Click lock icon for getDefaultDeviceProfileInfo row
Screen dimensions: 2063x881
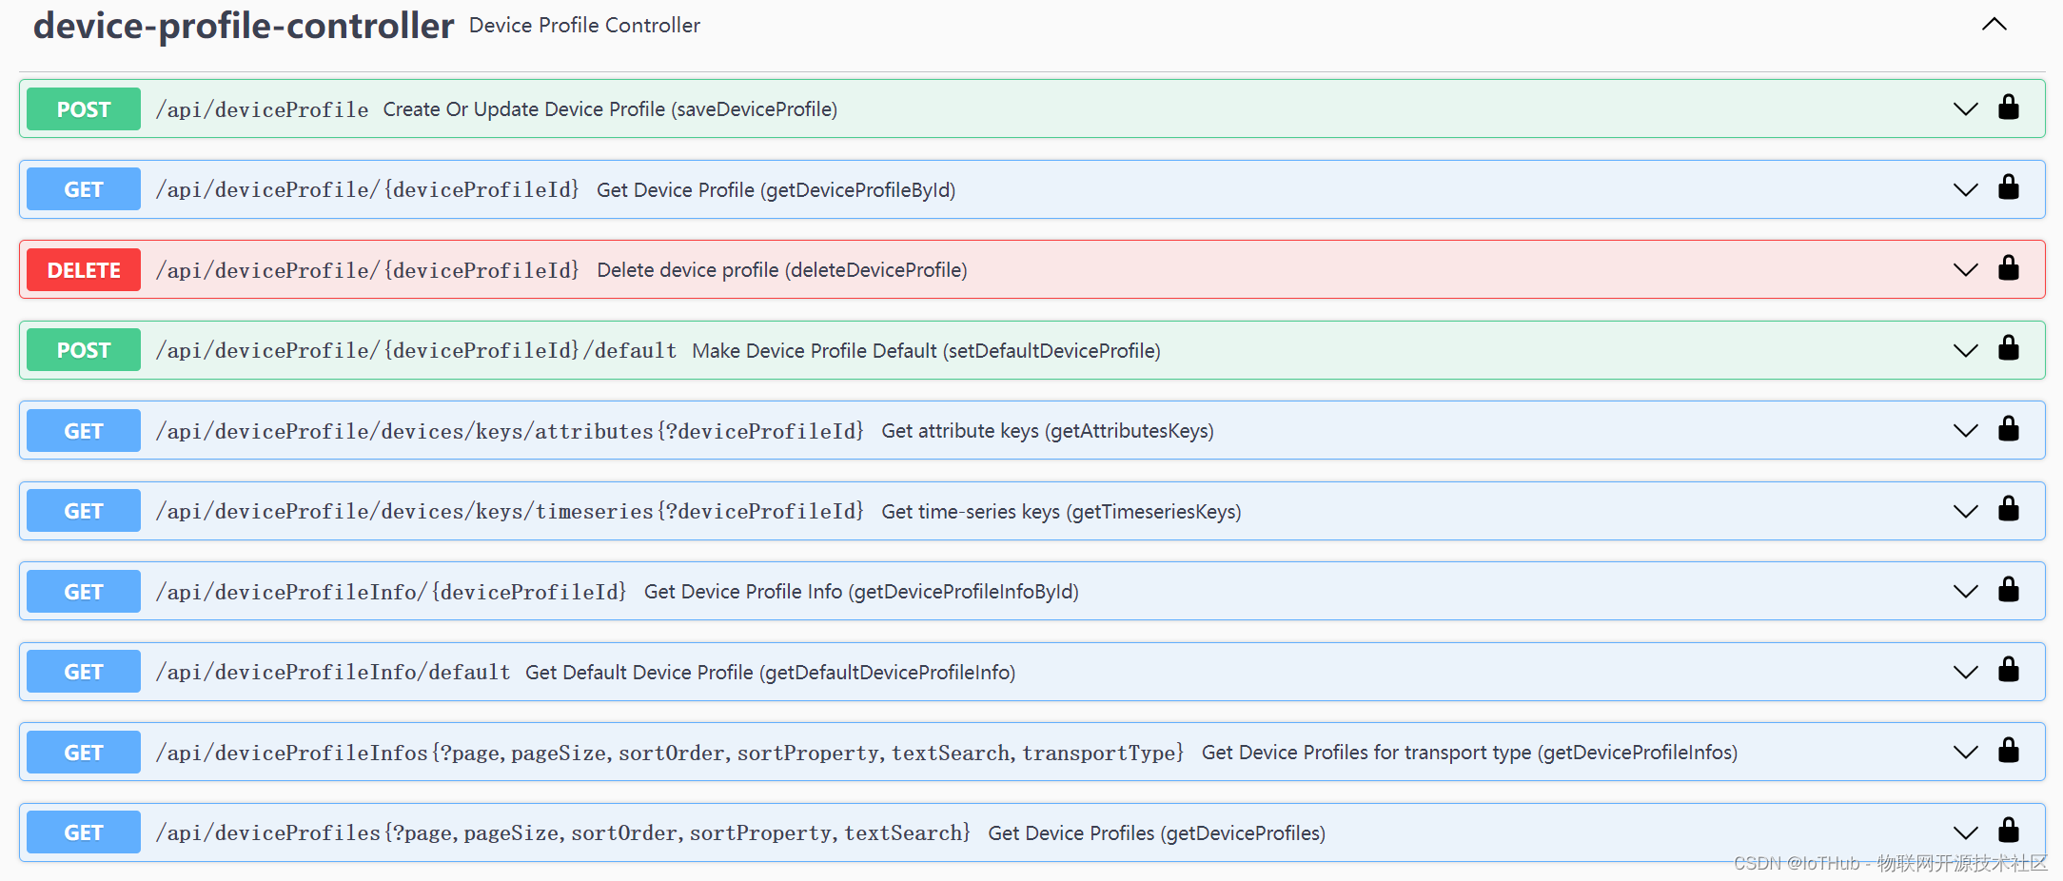click(2009, 670)
